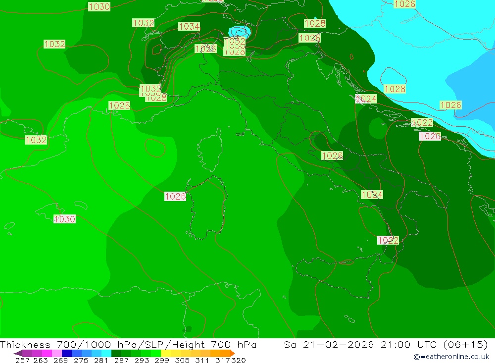The height and width of the screenshot is (363, 495).
Task: Click the 1026 label in central Italy
Action: 332,156
